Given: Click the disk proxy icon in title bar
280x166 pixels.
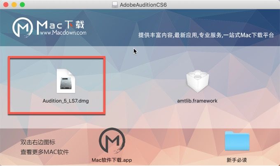Looking at the screenshot, I should [114, 5].
